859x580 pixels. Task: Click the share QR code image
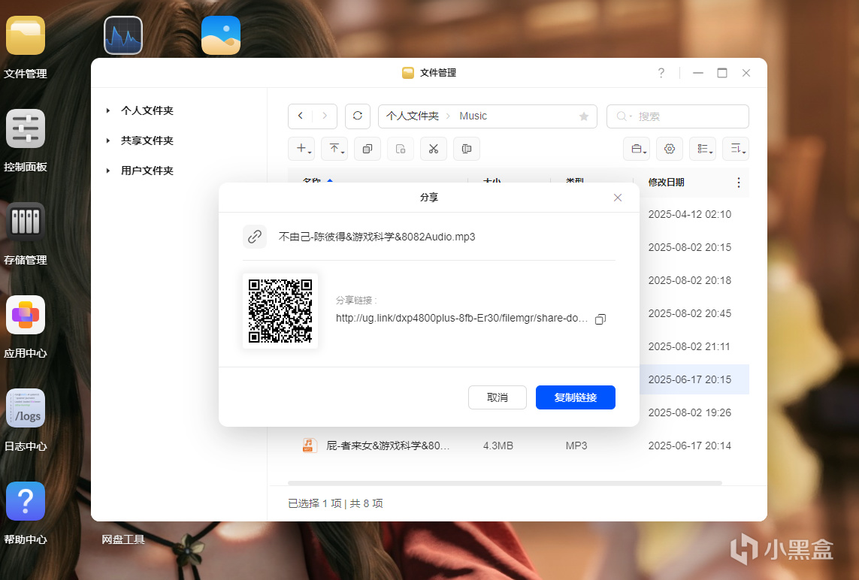coord(280,311)
